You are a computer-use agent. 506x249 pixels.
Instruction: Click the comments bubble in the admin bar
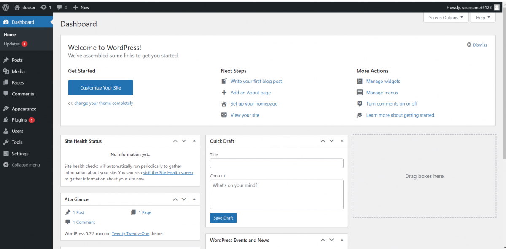coord(59,7)
